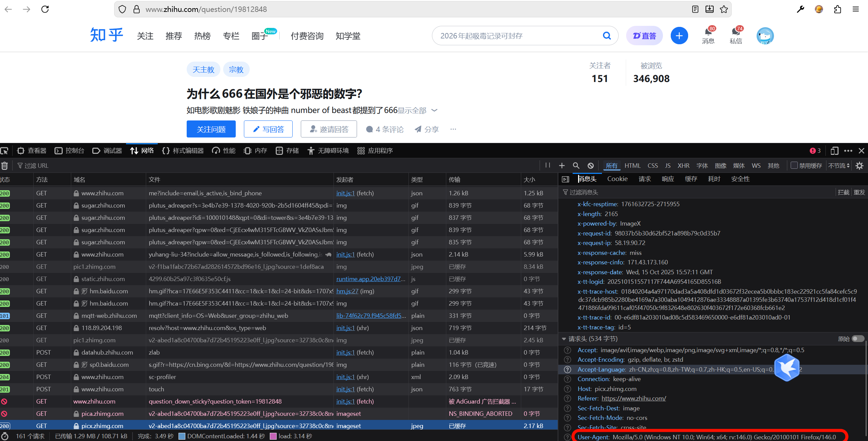The height and width of the screenshot is (441, 868).
Task: Click the 关注问题 button
Action: 211,129
